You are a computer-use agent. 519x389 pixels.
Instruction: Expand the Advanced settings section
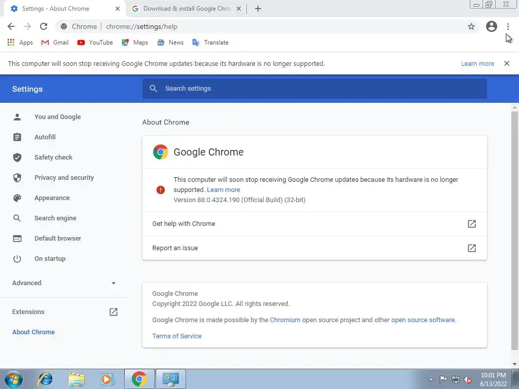coord(64,283)
